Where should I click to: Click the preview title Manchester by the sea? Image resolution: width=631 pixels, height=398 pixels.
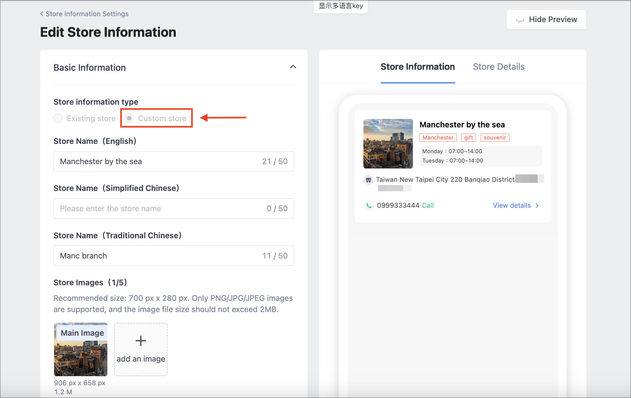pos(462,125)
